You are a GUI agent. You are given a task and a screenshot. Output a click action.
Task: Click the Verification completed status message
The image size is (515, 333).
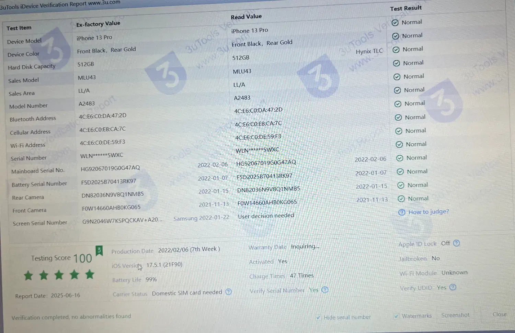coord(71,317)
